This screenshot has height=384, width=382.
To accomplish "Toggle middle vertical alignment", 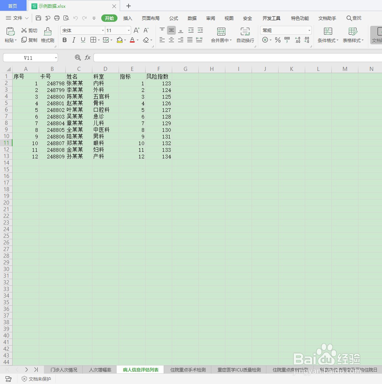I will coord(171,30).
